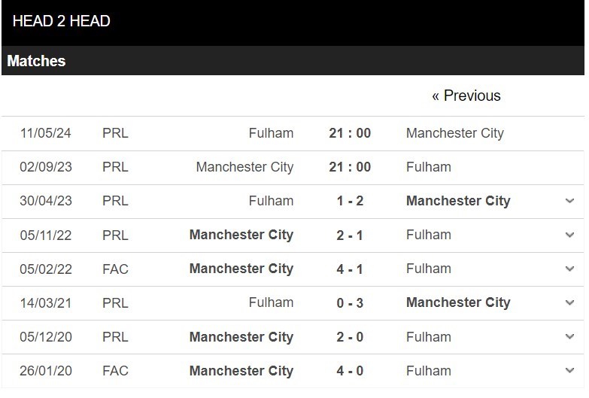This screenshot has height=398, width=589.
Task: Open Fulham team in the 02/09/23 row
Action: point(429,167)
